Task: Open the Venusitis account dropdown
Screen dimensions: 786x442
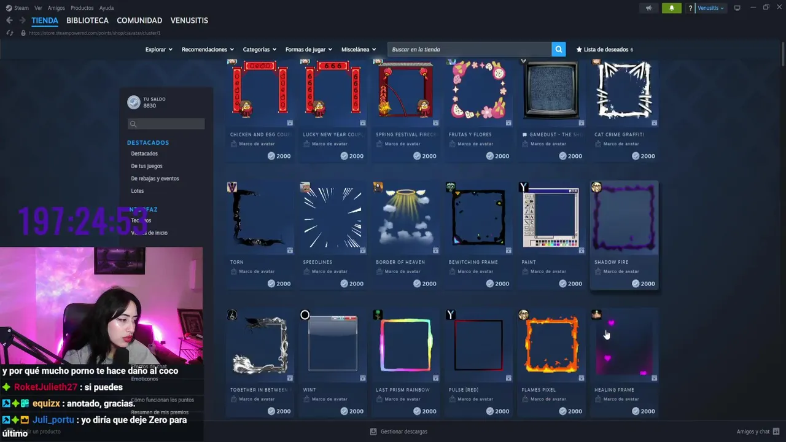Action: pos(710,8)
